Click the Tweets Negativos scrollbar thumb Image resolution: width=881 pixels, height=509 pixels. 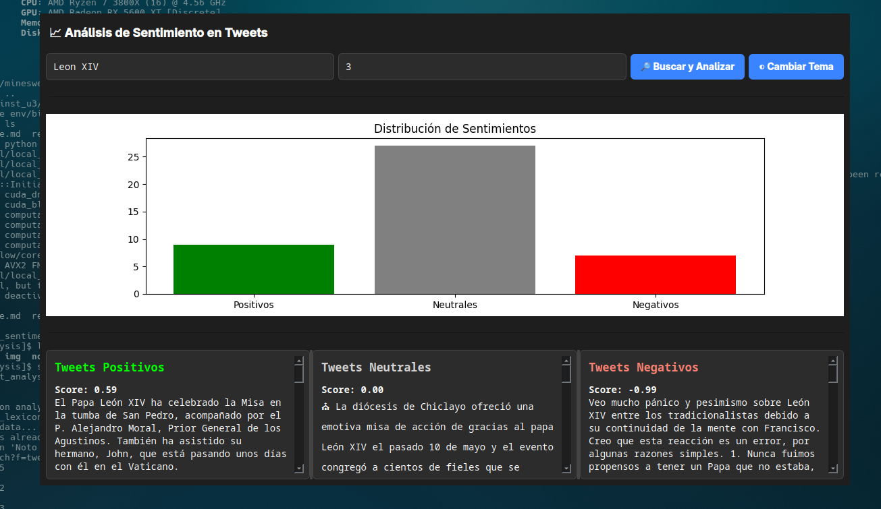833,374
